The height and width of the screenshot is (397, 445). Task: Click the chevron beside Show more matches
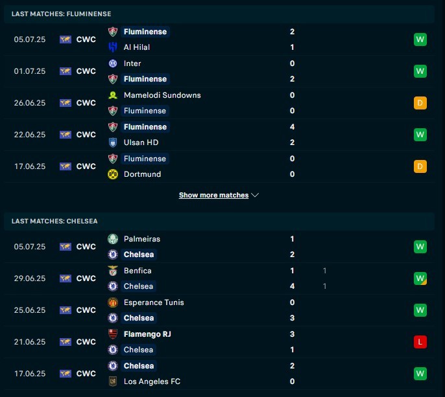(255, 195)
